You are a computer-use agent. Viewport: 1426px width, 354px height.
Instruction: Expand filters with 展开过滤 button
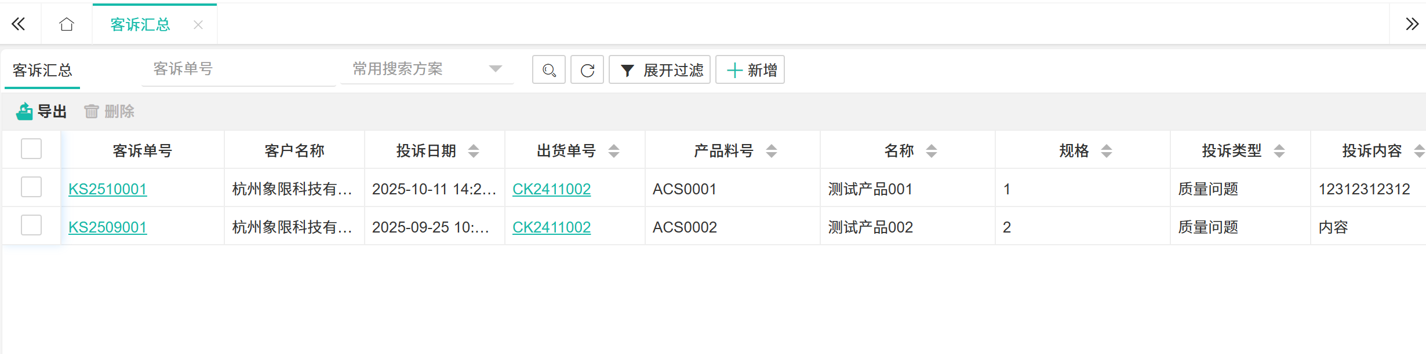[660, 70]
